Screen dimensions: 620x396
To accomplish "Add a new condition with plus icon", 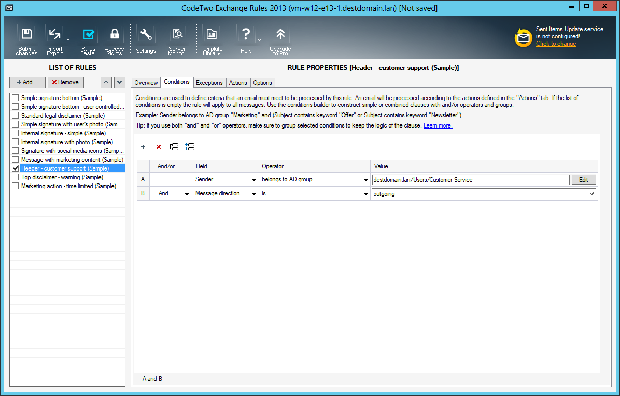I will click(143, 147).
